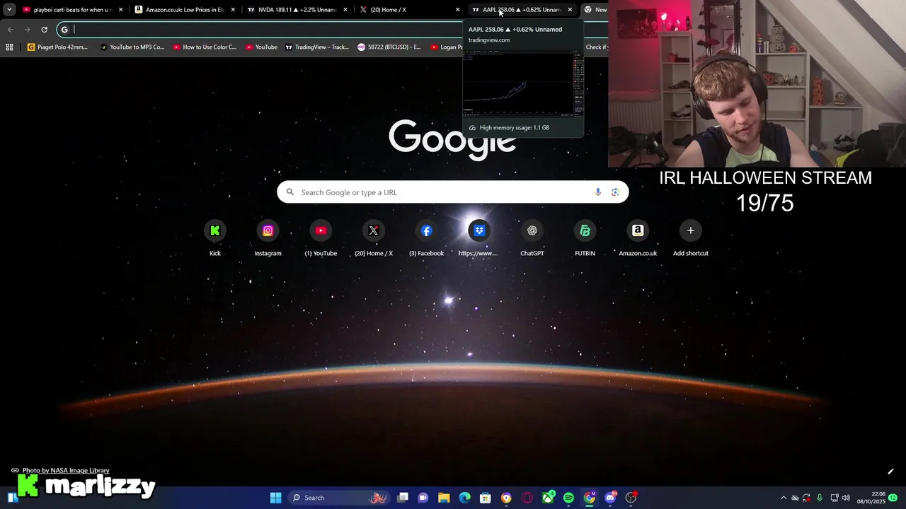Open the volume control in the system tray
The width and height of the screenshot is (906, 509).
click(x=846, y=498)
